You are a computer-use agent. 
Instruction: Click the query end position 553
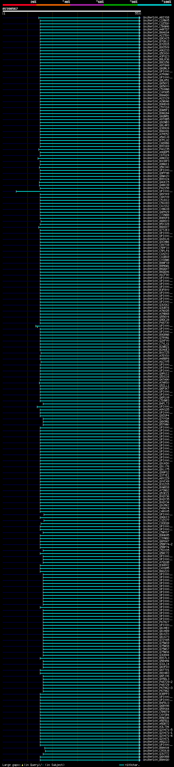click(137, 13)
